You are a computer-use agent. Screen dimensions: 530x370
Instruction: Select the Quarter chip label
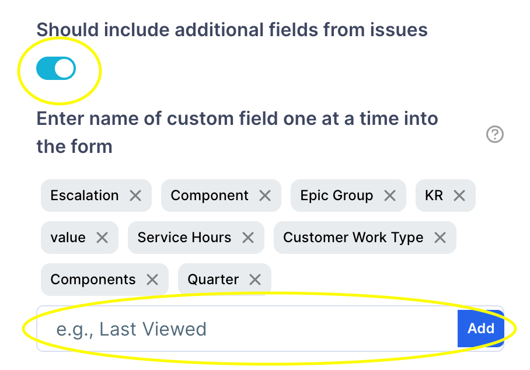point(213,280)
